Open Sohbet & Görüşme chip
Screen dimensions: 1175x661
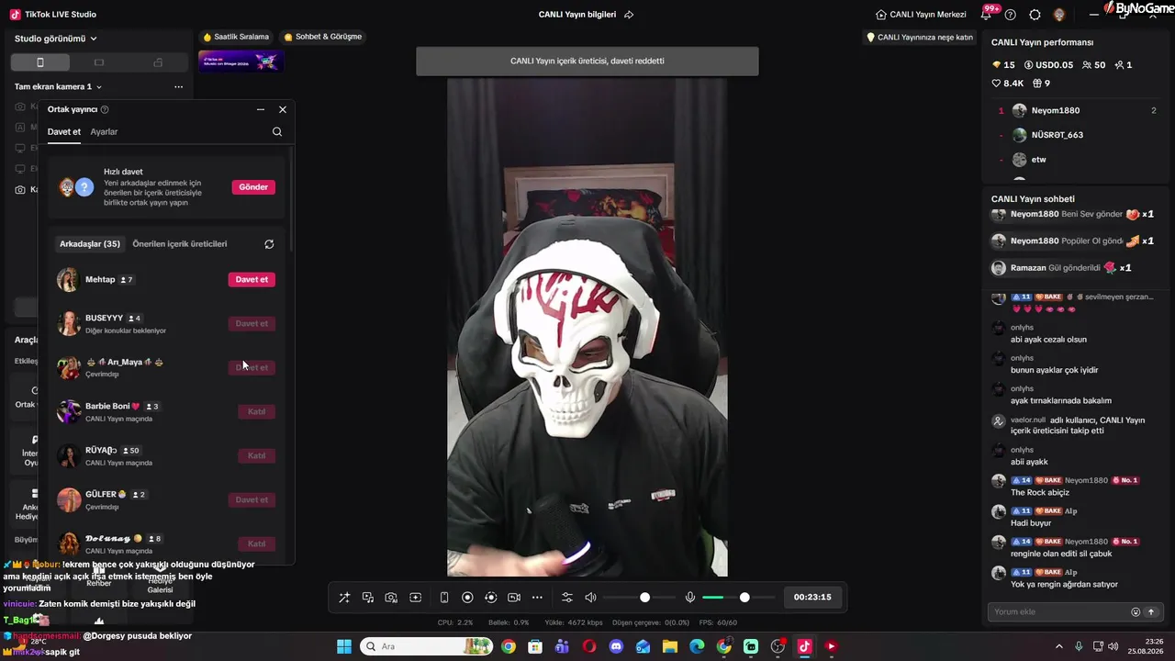click(323, 37)
